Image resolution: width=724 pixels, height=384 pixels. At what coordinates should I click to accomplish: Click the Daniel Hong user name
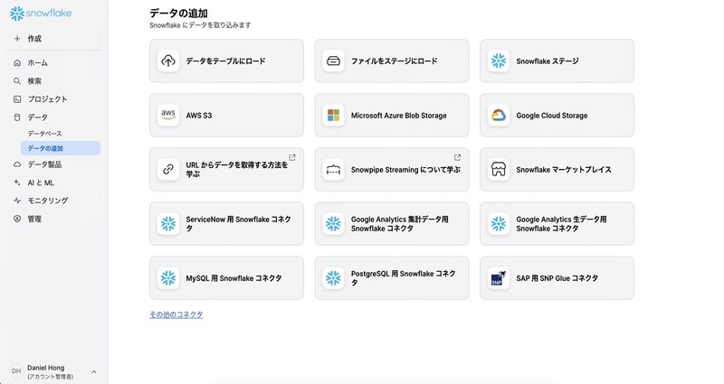pos(46,368)
